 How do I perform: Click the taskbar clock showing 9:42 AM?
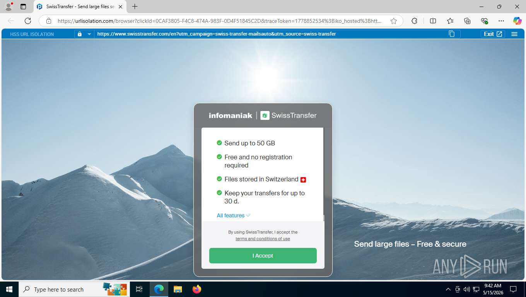click(x=492, y=289)
